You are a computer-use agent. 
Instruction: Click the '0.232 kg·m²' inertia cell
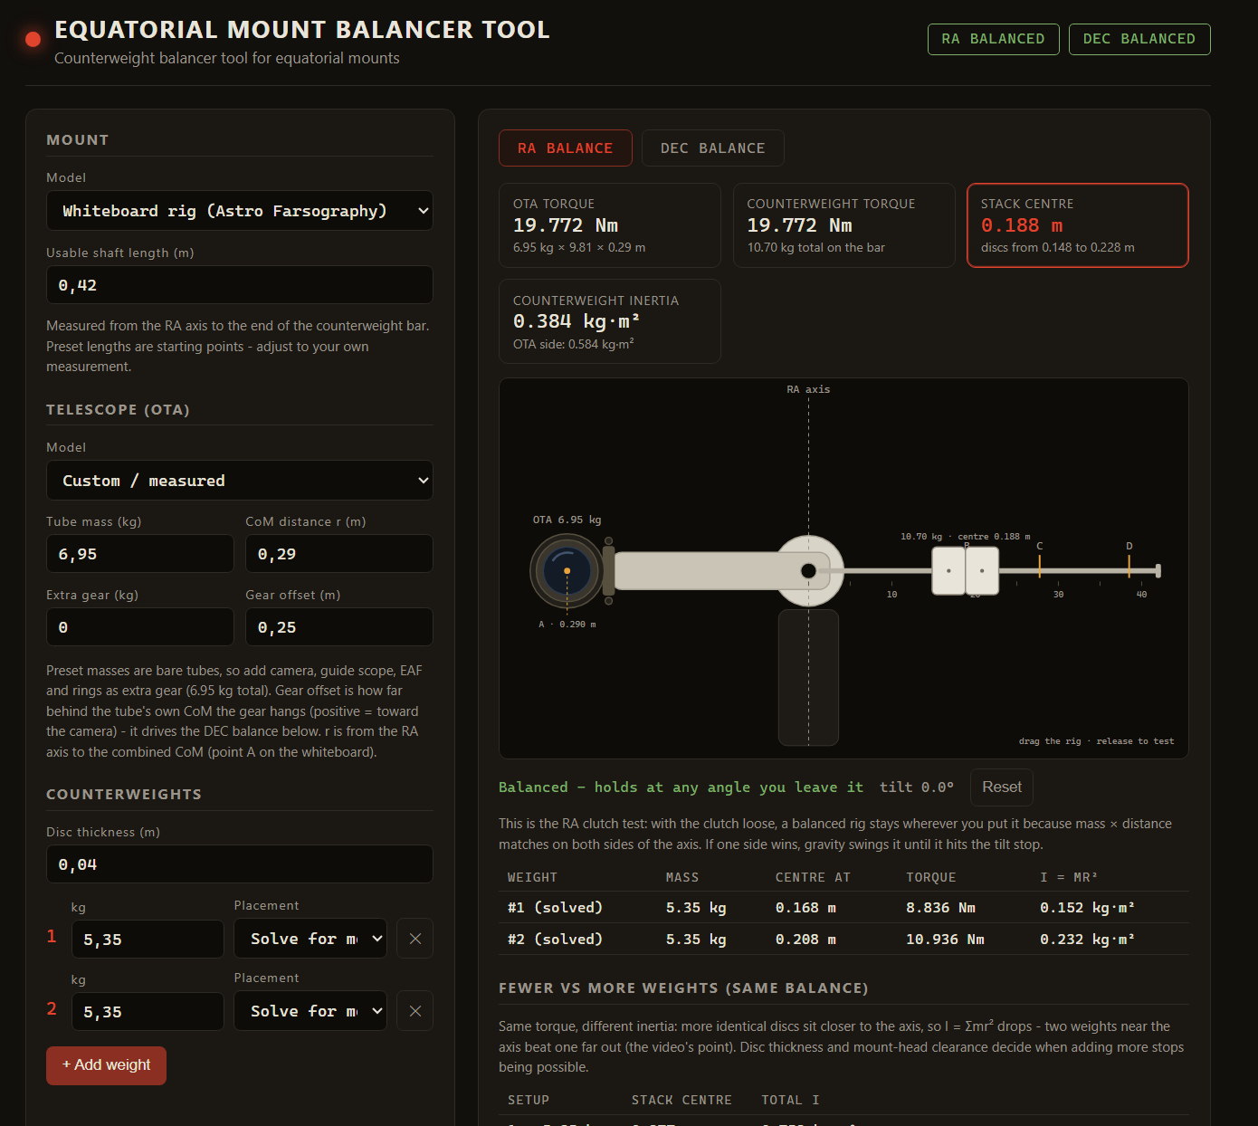pos(1087,940)
